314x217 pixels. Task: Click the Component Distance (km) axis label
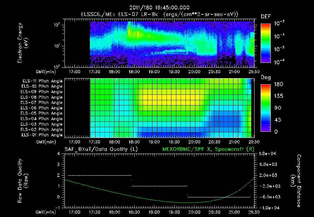296,181
